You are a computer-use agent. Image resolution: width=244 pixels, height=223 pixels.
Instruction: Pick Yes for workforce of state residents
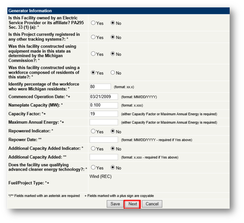93,73
